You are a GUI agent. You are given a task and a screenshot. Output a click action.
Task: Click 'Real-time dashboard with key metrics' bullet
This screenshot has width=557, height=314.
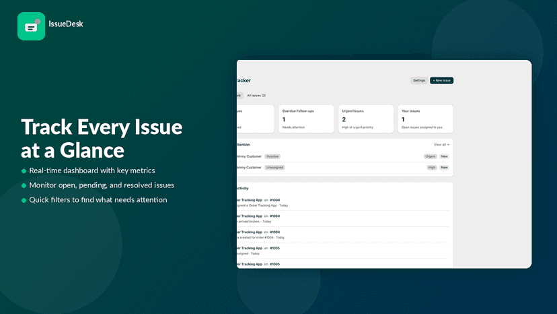pos(92,170)
